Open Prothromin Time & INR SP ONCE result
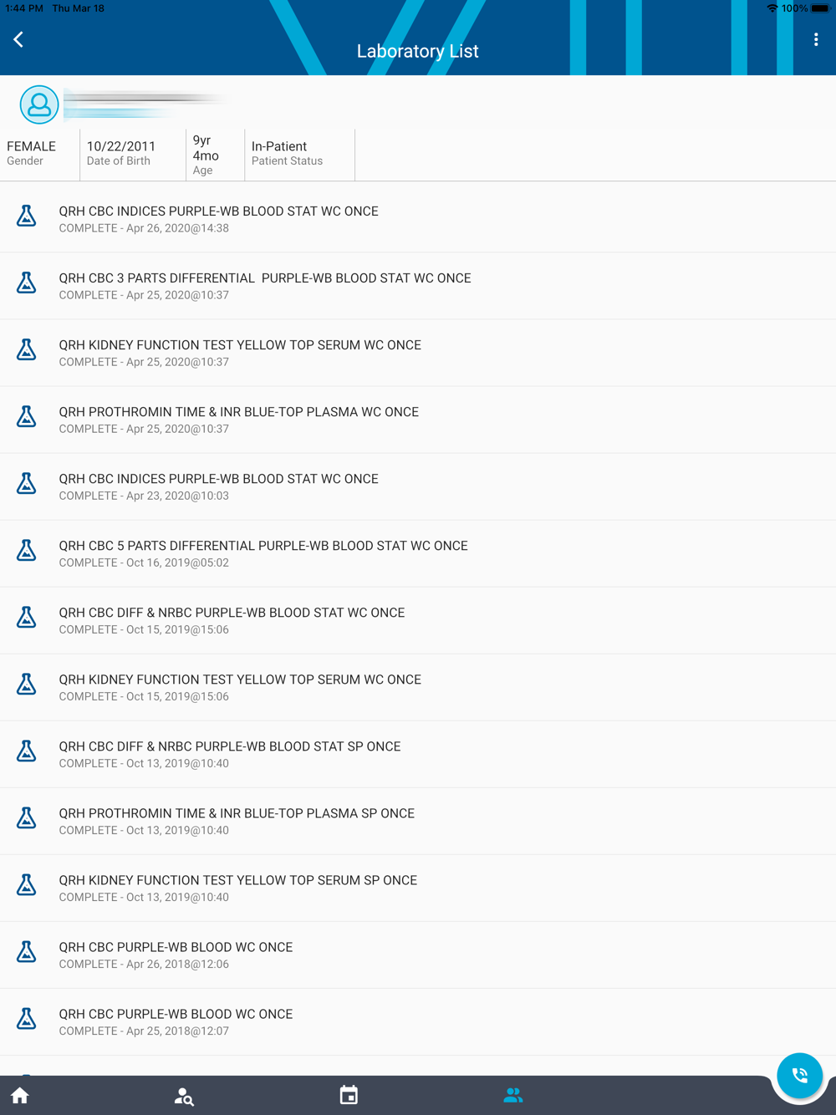Viewport: 836px width, 1115px height. (418, 821)
